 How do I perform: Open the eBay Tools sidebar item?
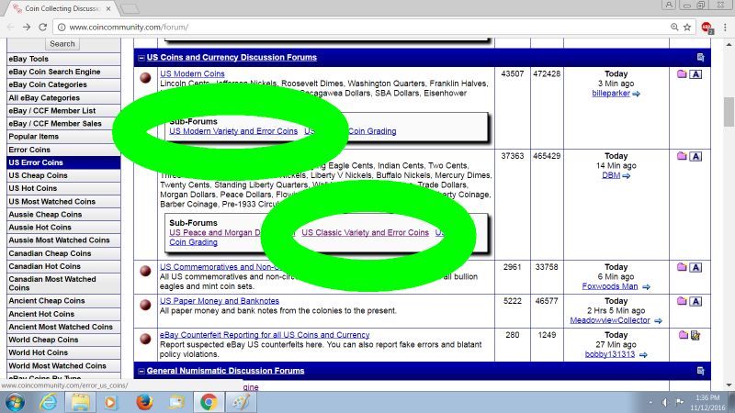pyautogui.click(x=63, y=59)
